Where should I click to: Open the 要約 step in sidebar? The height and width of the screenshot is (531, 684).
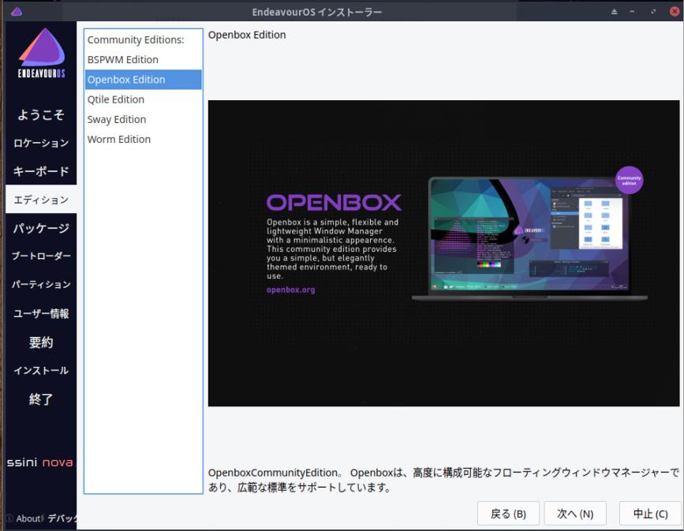point(41,342)
